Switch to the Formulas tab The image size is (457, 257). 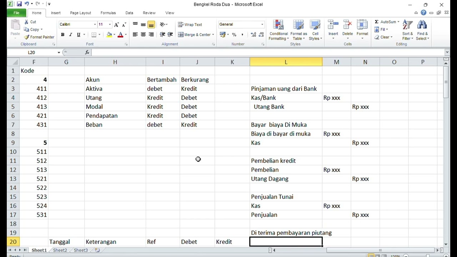click(108, 13)
